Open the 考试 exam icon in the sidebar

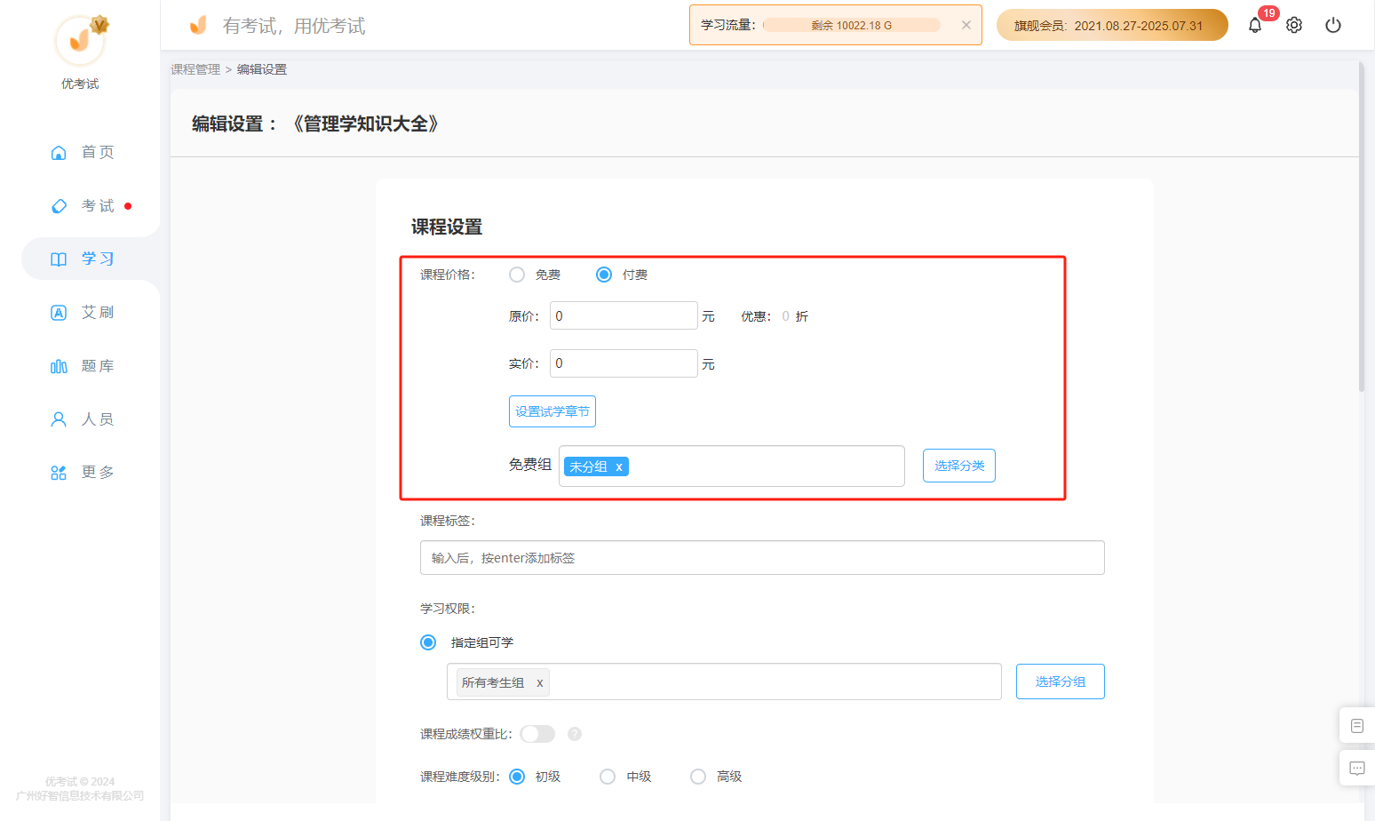click(x=59, y=206)
